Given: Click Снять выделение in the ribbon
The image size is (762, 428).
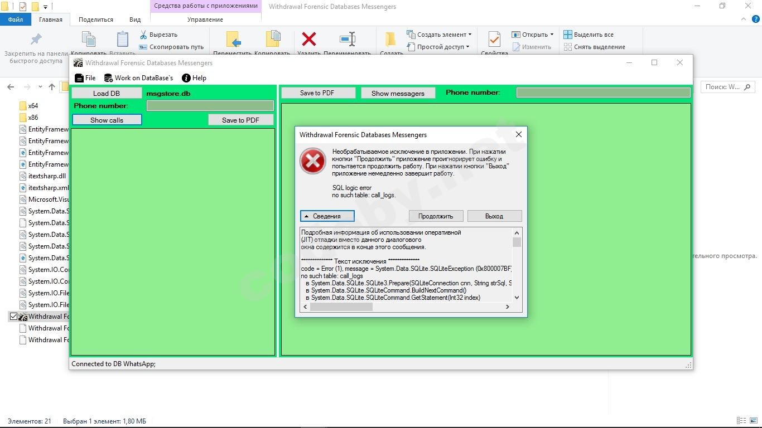Looking at the screenshot, I should [x=594, y=47].
